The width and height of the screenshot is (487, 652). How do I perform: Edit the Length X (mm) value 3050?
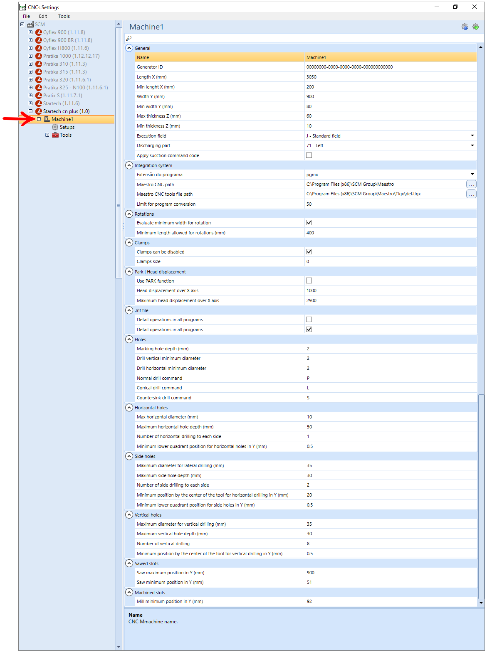pyautogui.click(x=391, y=77)
